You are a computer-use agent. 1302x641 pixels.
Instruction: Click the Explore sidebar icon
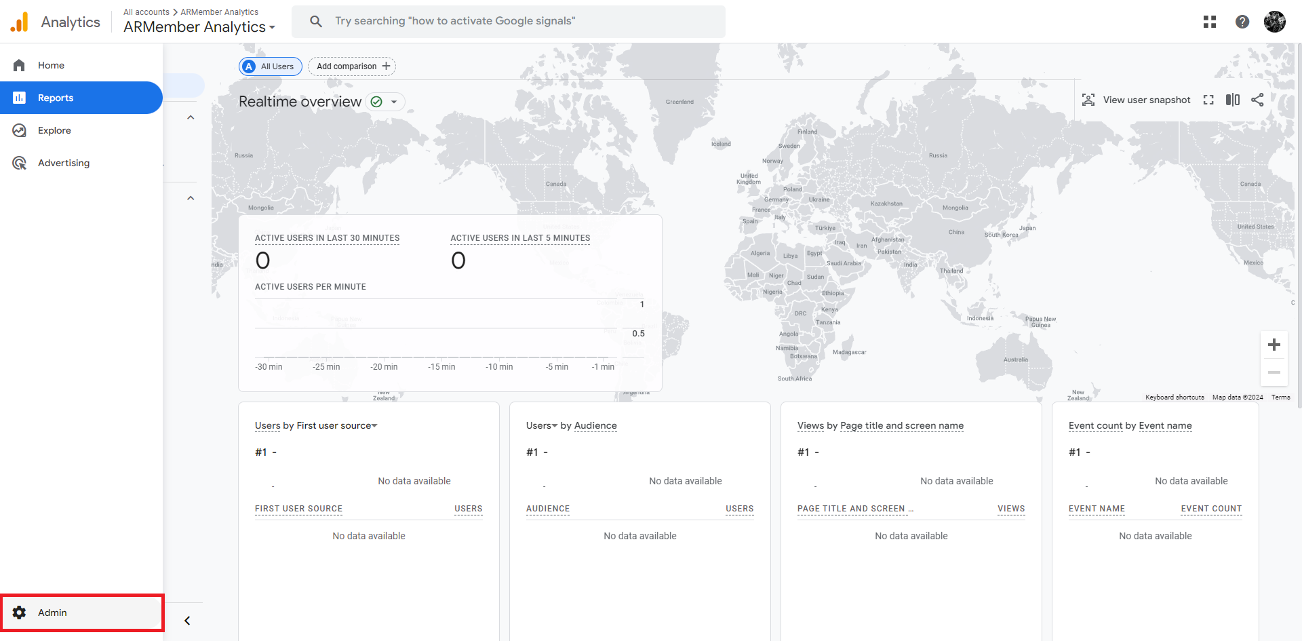[19, 130]
